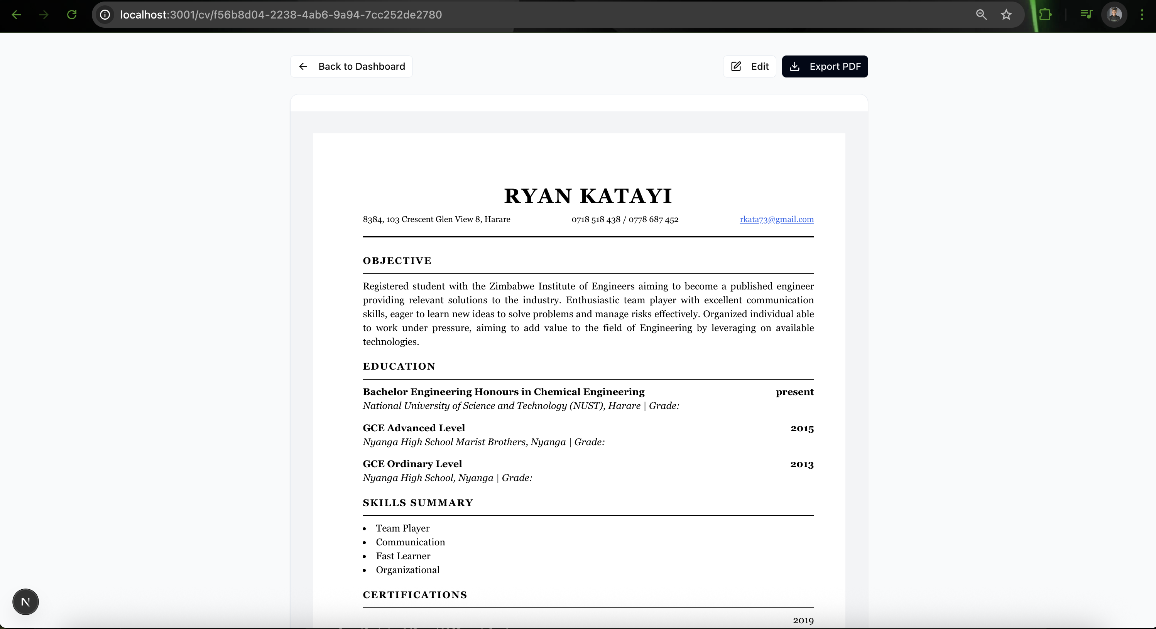The image size is (1156, 629).
Task: Reload the page with refresh icon
Action: (x=72, y=15)
